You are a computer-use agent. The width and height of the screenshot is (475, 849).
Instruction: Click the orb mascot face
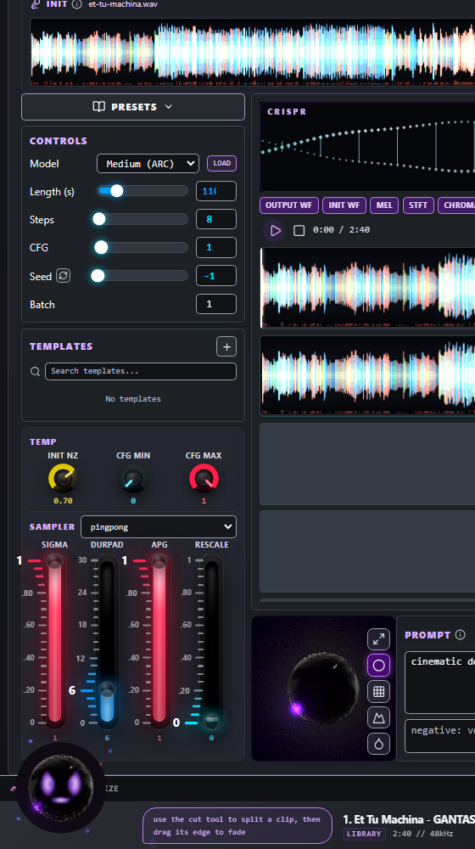[60, 787]
